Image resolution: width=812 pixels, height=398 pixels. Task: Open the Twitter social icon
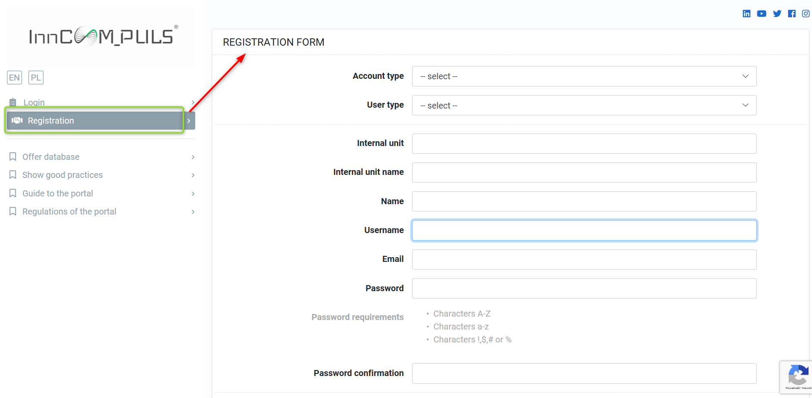[x=777, y=14]
